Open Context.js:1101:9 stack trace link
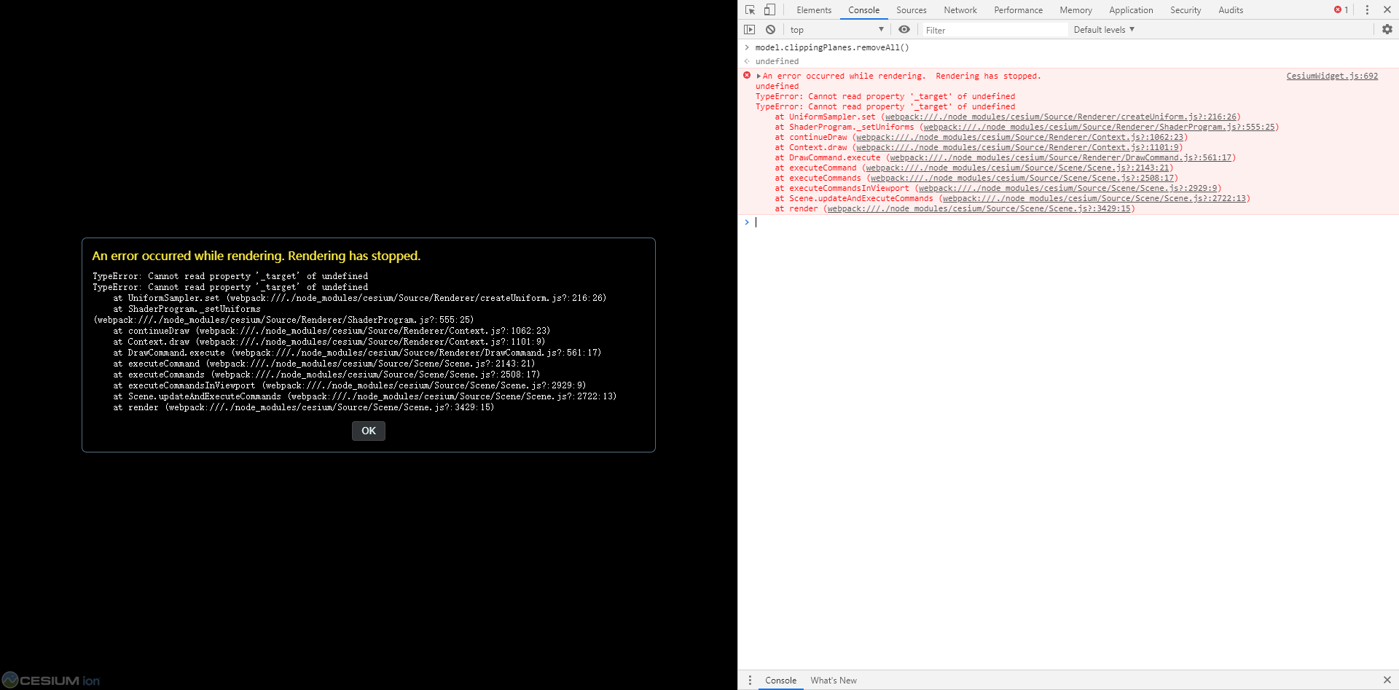Viewport: 1399px width, 690px height. coord(1017,147)
